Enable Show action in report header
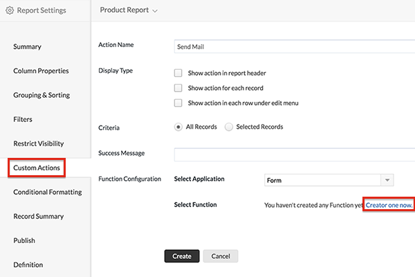 click(178, 73)
